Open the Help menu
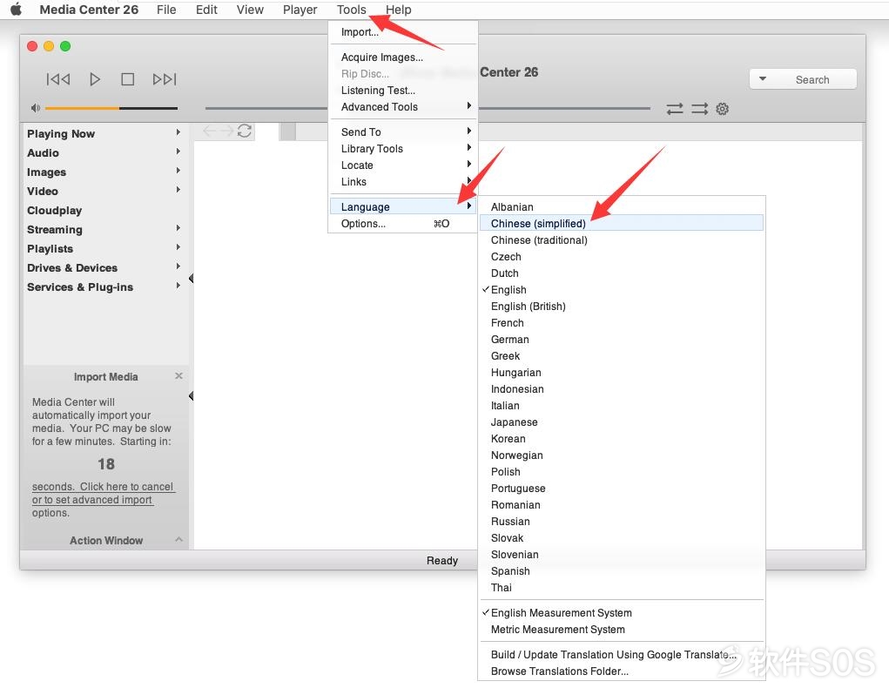 point(399,10)
